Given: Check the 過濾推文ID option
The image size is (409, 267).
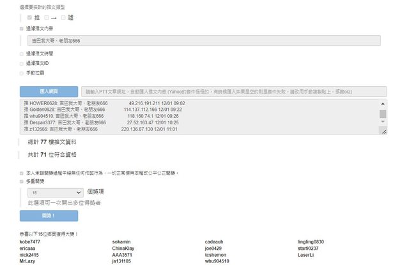Looking at the screenshot, I should pyautogui.click(x=22, y=64).
